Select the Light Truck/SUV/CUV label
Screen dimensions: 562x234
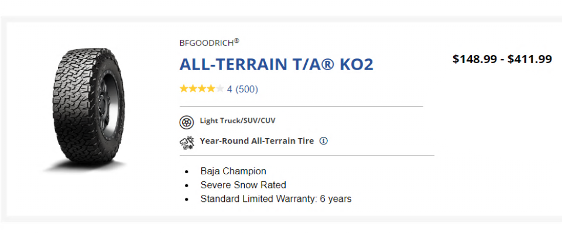point(237,121)
